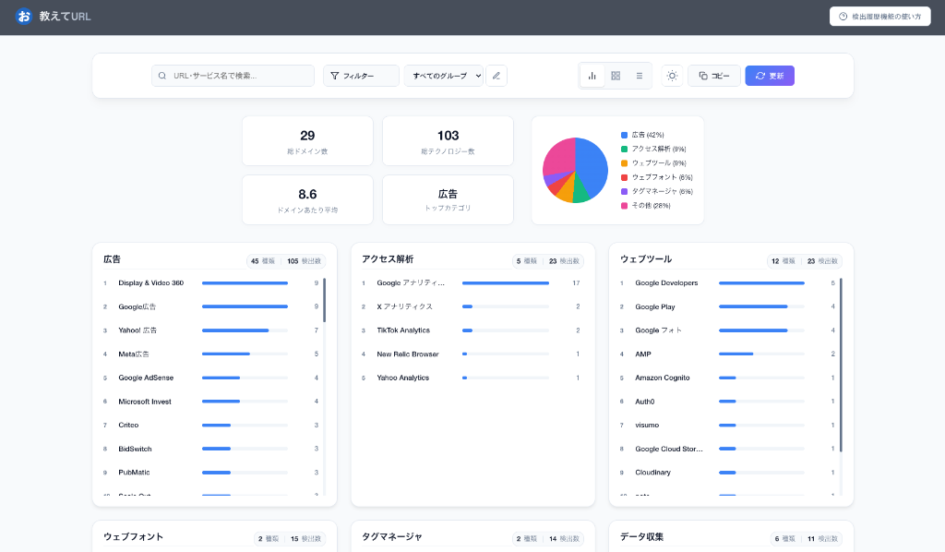This screenshot has height=552, width=945.
Task: Open the すべてのグループ dropdown
Action: pyautogui.click(x=443, y=76)
